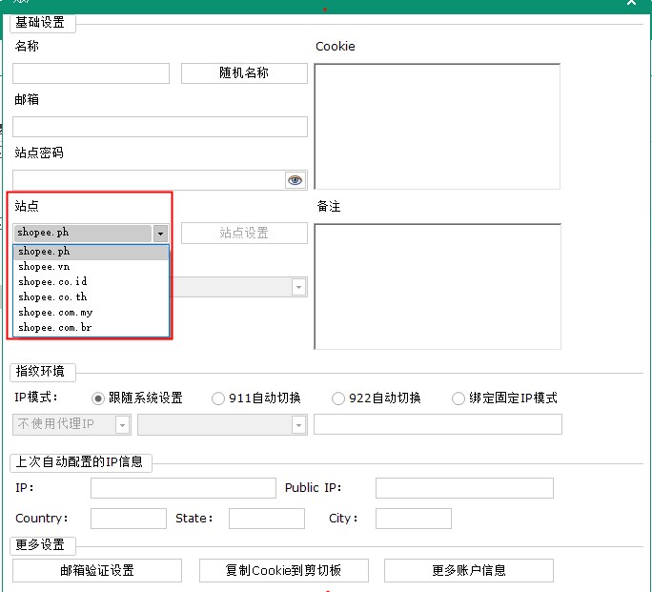Screen dimensions: 652x592
Task: Click inside the Cookie text area
Action: [x=437, y=127]
